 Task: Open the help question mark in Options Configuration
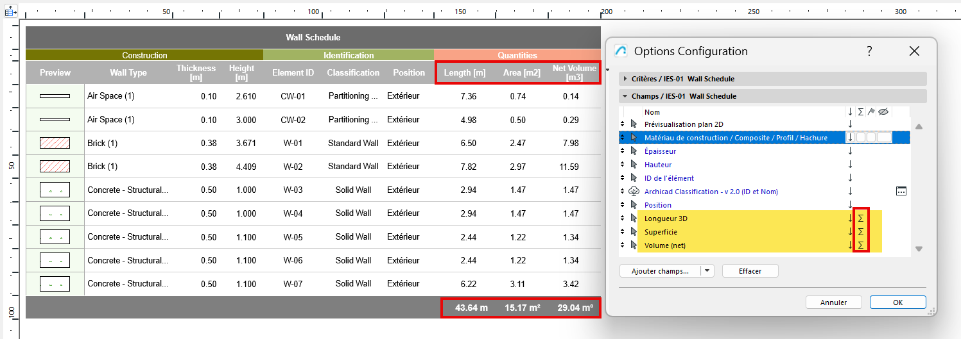(869, 51)
